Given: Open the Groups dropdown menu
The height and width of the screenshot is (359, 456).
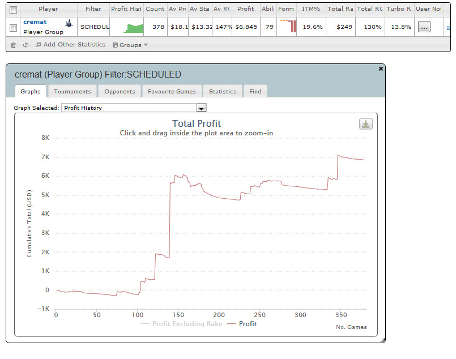Looking at the screenshot, I should (130, 45).
